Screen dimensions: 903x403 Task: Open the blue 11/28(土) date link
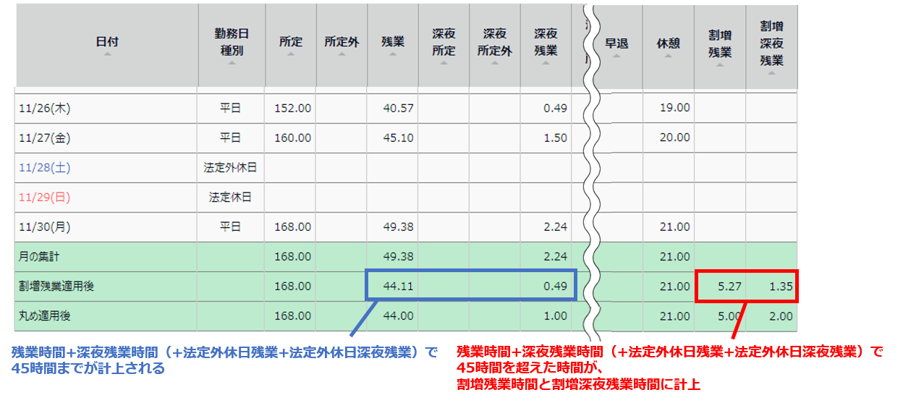44,168
